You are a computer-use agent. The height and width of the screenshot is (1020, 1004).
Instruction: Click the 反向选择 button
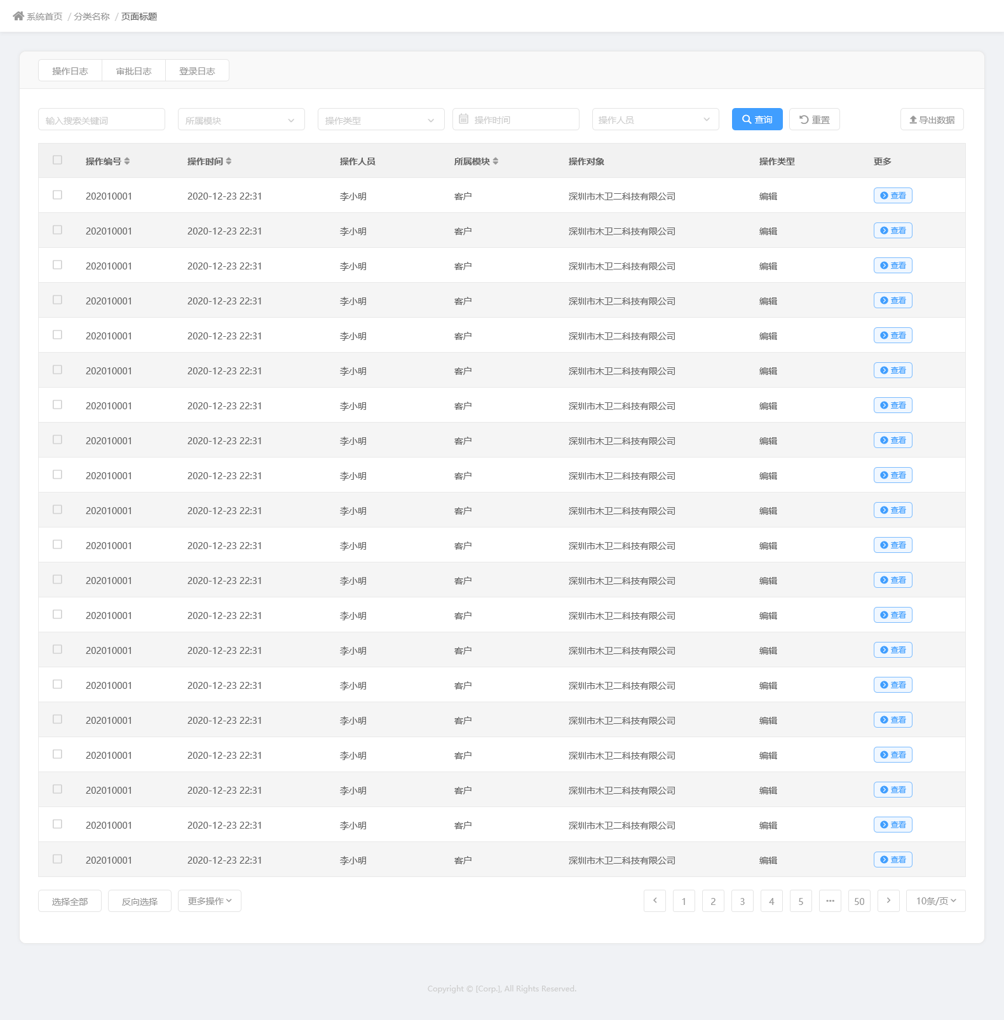click(x=140, y=901)
